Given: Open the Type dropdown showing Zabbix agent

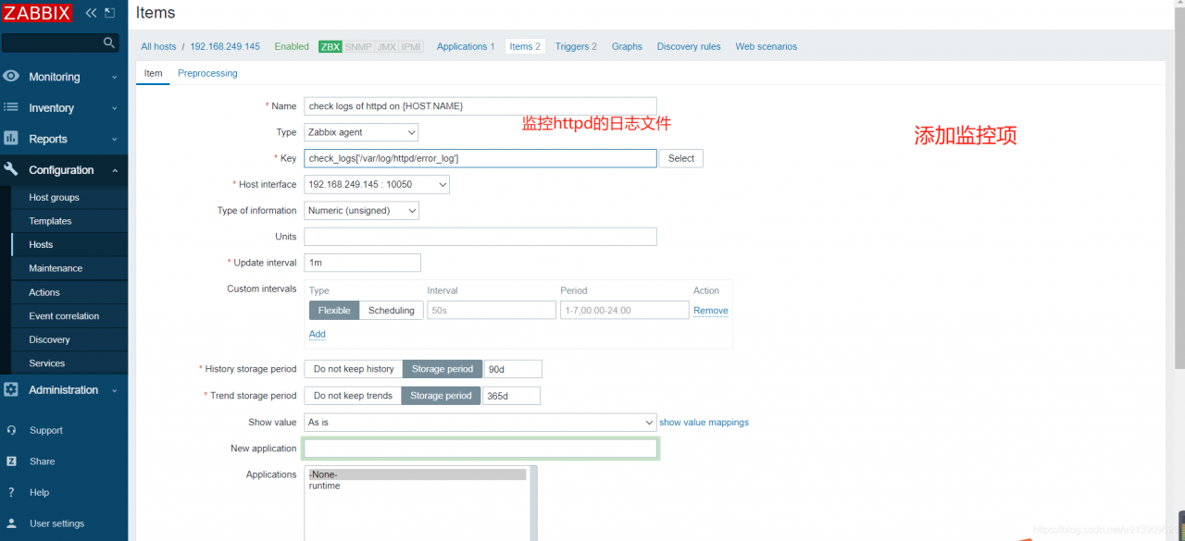Looking at the screenshot, I should [361, 132].
